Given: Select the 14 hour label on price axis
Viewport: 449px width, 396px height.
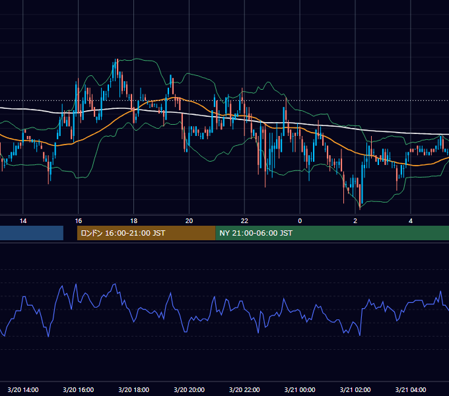Looking at the screenshot, I should pos(23,221).
